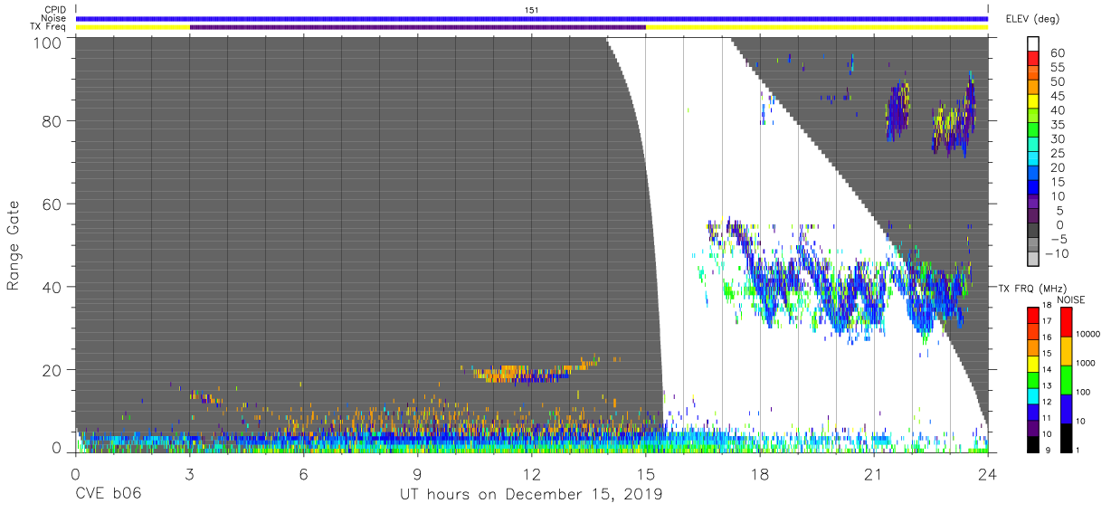
Task: Click the CVE b06 radar beam label
Action: 108,494
